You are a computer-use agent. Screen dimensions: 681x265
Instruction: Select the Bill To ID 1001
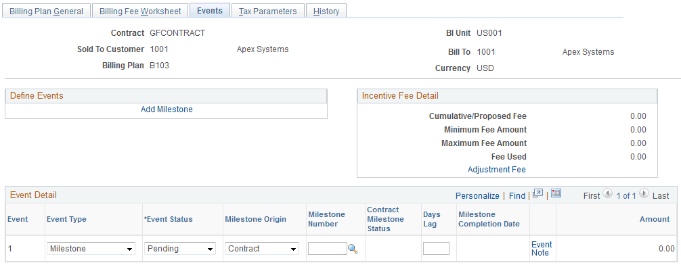(486, 51)
